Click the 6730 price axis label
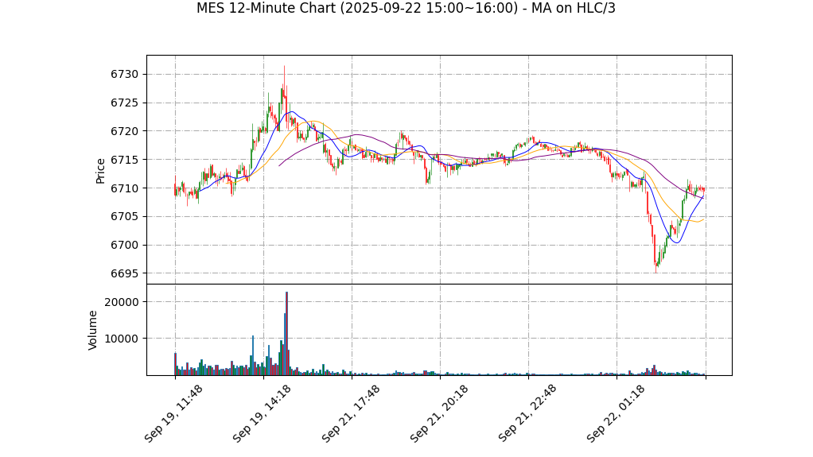The height and width of the screenshot is (457, 813). (x=124, y=75)
